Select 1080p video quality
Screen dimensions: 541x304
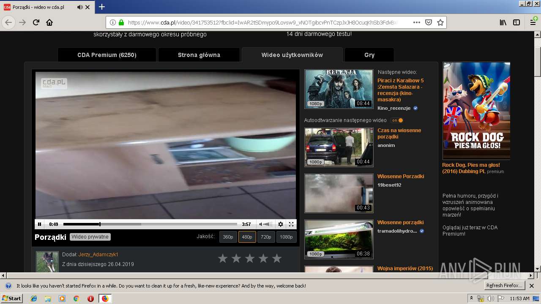click(x=286, y=237)
